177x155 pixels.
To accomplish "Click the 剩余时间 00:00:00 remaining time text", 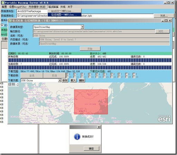I will (x=60, y=54).
